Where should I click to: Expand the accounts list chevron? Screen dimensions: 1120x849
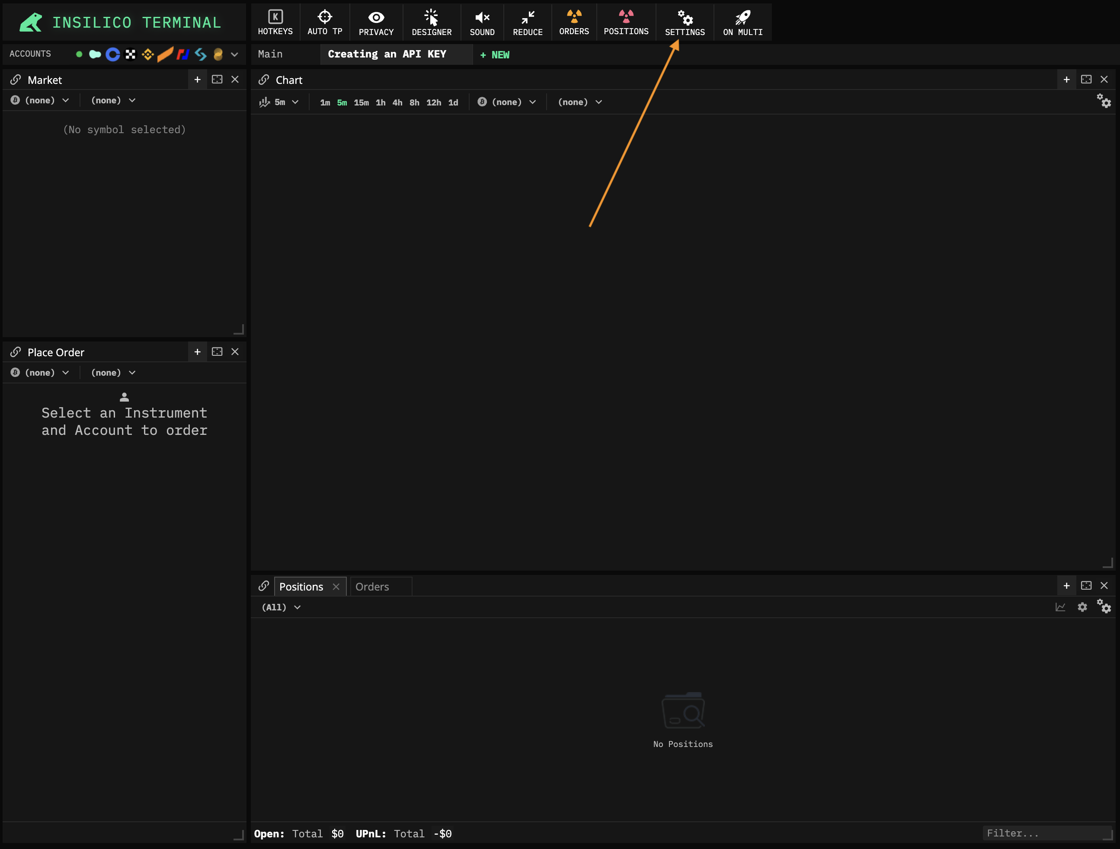(234, 54)
